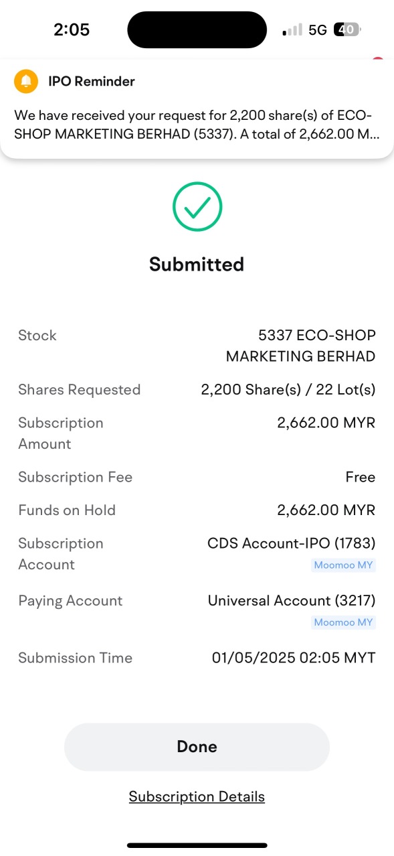Screen dimensions: 394x856
Task: Tap the Shares Requested 2,200 Share(s) value
Action: click(x=288, y=390)
